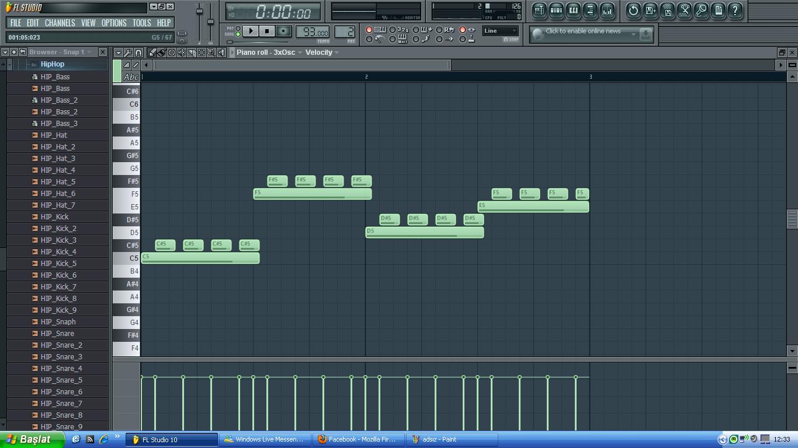Click the question mark help icon
The height and width of the screenshot is (448, 798).
(x=735, y=10)
